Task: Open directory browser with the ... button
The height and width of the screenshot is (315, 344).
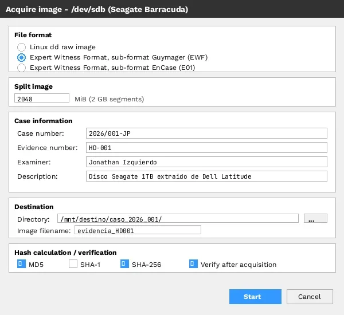Action: coord(315,219)
